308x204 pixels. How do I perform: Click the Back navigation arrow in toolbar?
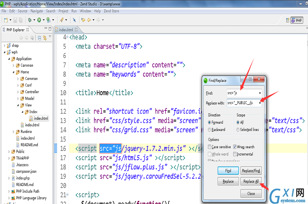(89, 20)
